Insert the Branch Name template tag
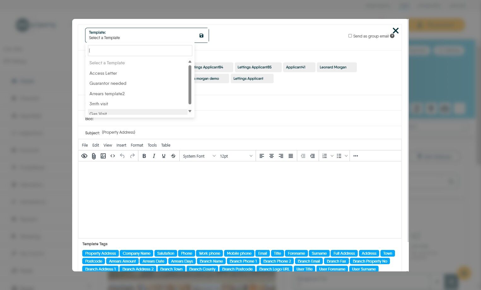Screen dimensions: 481x290 [x=211, y=261]
